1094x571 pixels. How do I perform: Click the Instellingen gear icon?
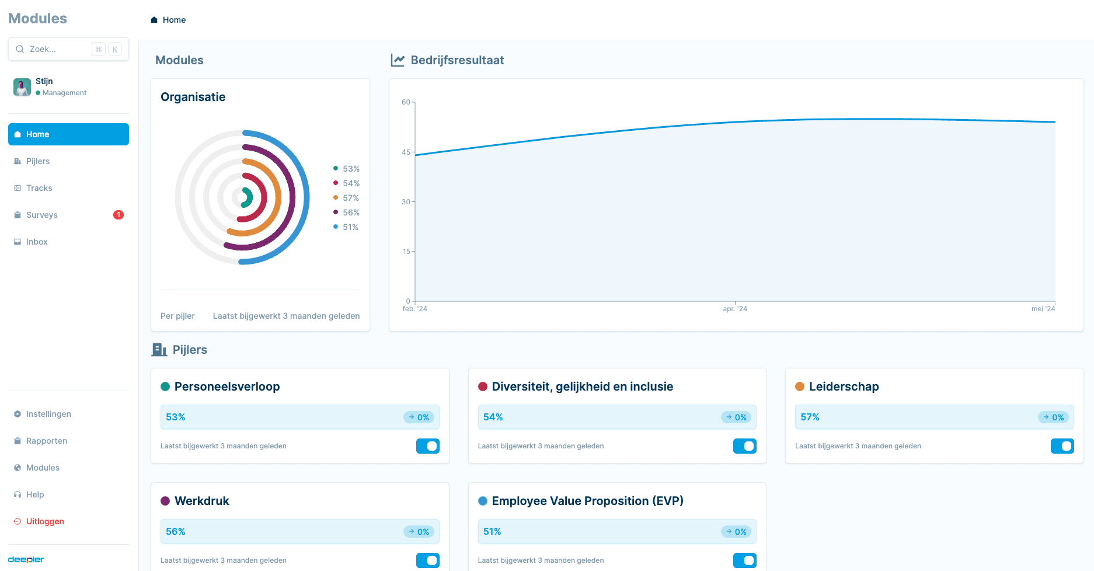(18, 414)
